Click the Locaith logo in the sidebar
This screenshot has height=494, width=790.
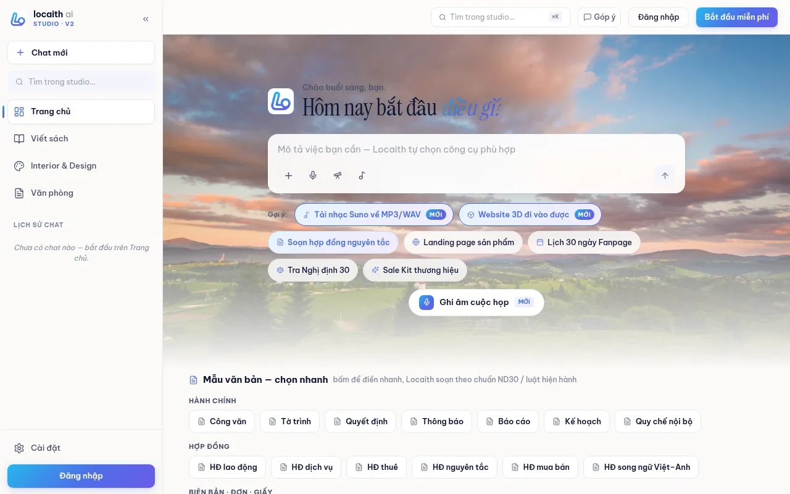click(x=18, y=19)
